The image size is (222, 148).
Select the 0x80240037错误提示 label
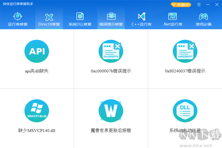[185, 71]
